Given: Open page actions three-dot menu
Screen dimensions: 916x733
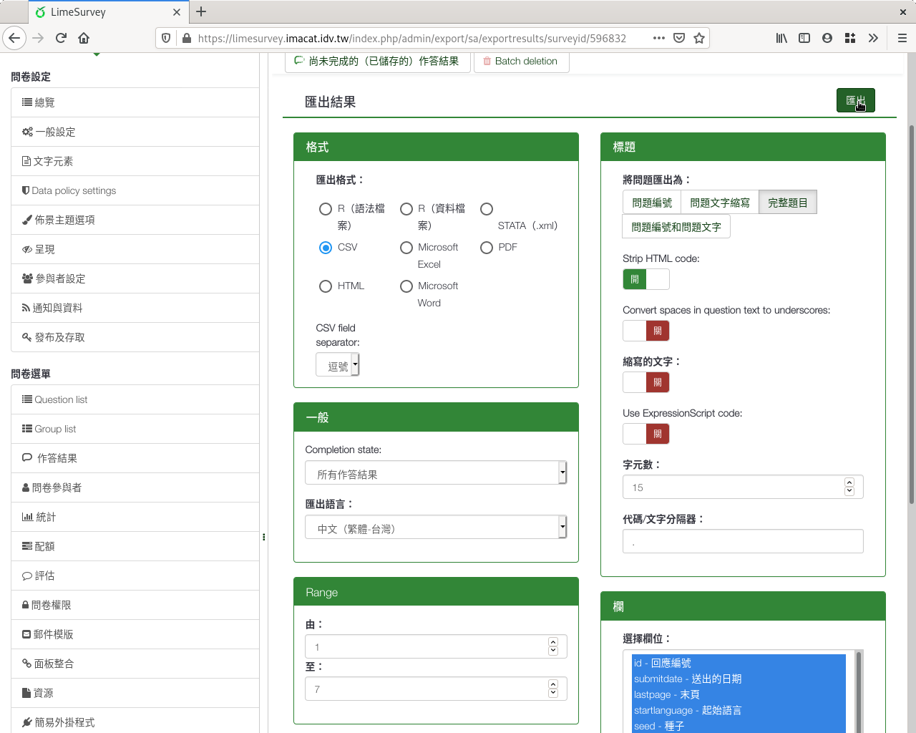Looking at the screenshot, I should coord(659,38).
